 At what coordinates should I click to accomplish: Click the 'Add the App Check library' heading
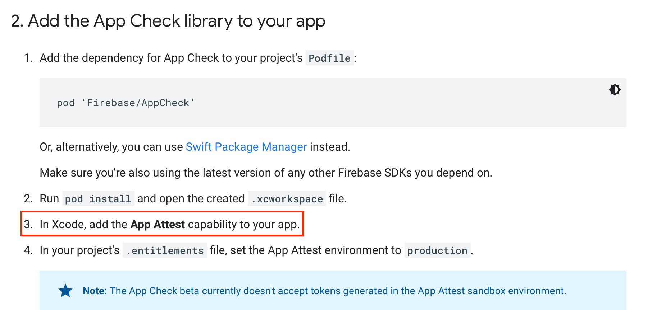(x=168, y=21)
